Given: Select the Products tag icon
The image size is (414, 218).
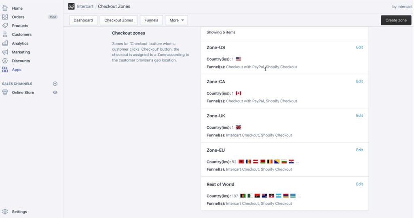Looking at the screenshot, I should (5, 25).
